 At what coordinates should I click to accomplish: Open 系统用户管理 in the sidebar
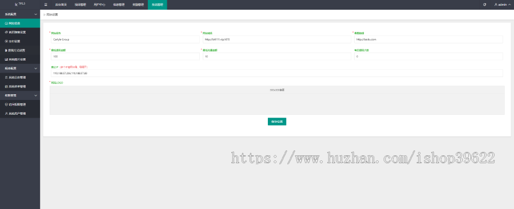click(20, 113)
